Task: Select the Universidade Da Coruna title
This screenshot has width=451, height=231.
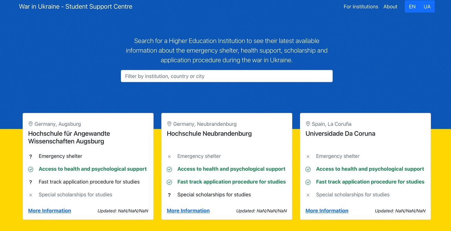Action: [x=340, y=134]
